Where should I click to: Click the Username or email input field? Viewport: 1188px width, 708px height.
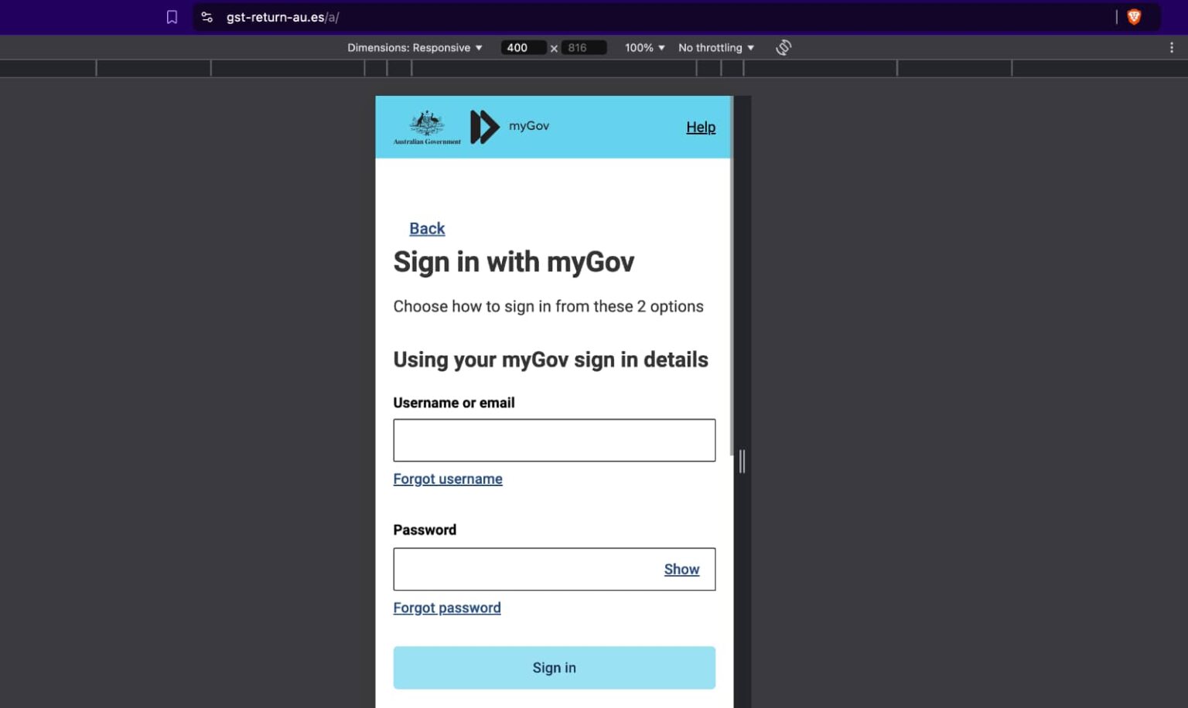[554, 440]
